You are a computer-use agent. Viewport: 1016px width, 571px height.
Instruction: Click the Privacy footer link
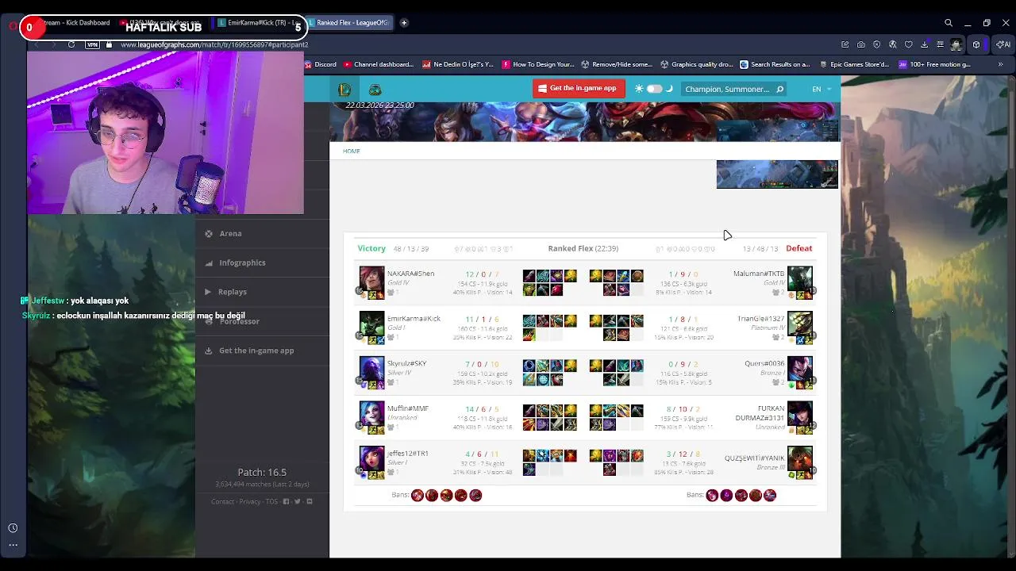click(x=250, y=501)
